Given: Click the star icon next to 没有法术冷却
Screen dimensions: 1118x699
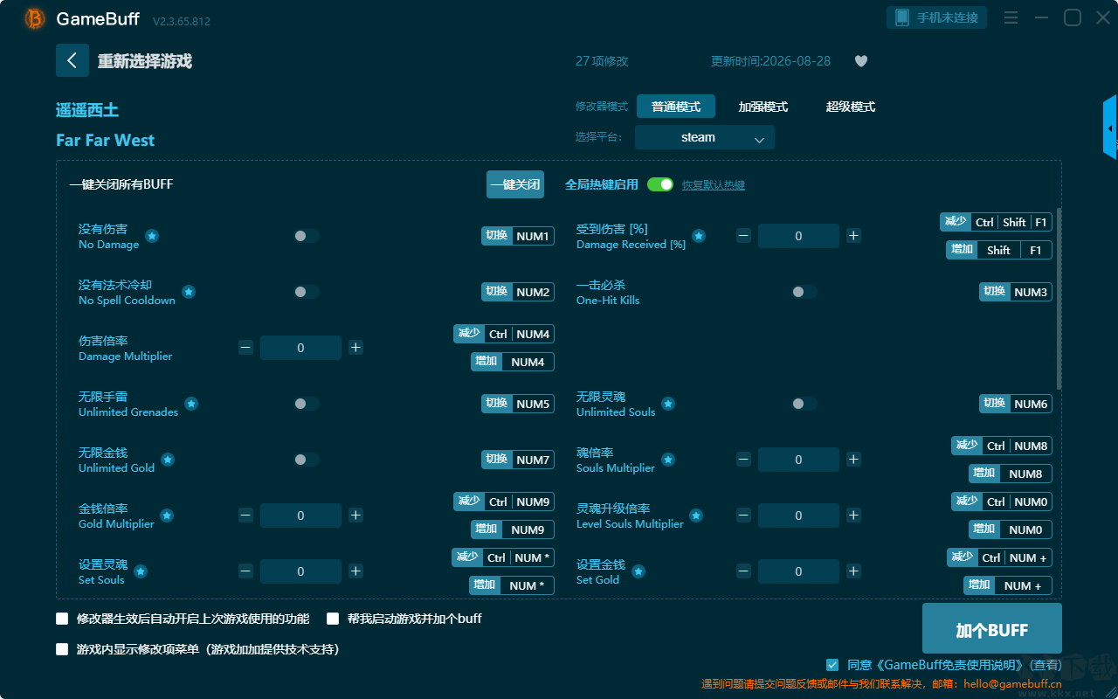Looking at the screenshot, I should tap(189, 292).
